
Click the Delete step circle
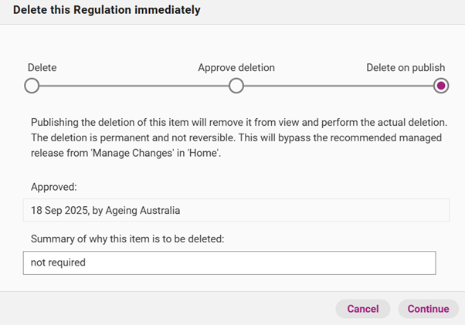pos(32,86)
